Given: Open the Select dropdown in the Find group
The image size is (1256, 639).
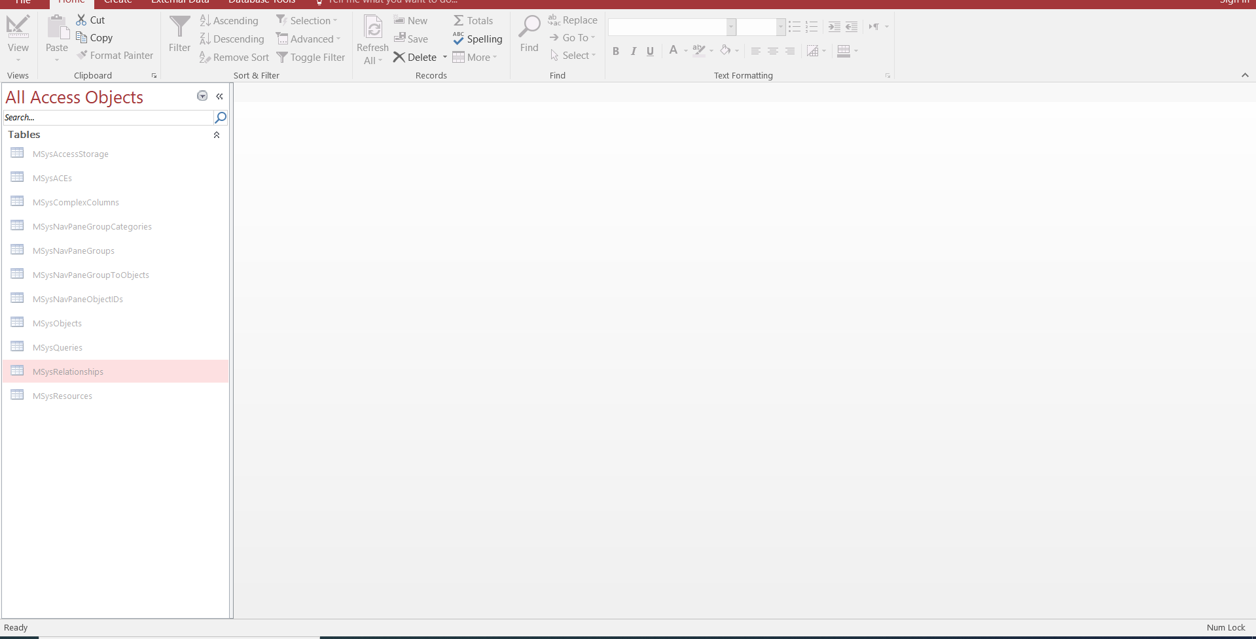Looking at the screenshot, I should point(573,56).
